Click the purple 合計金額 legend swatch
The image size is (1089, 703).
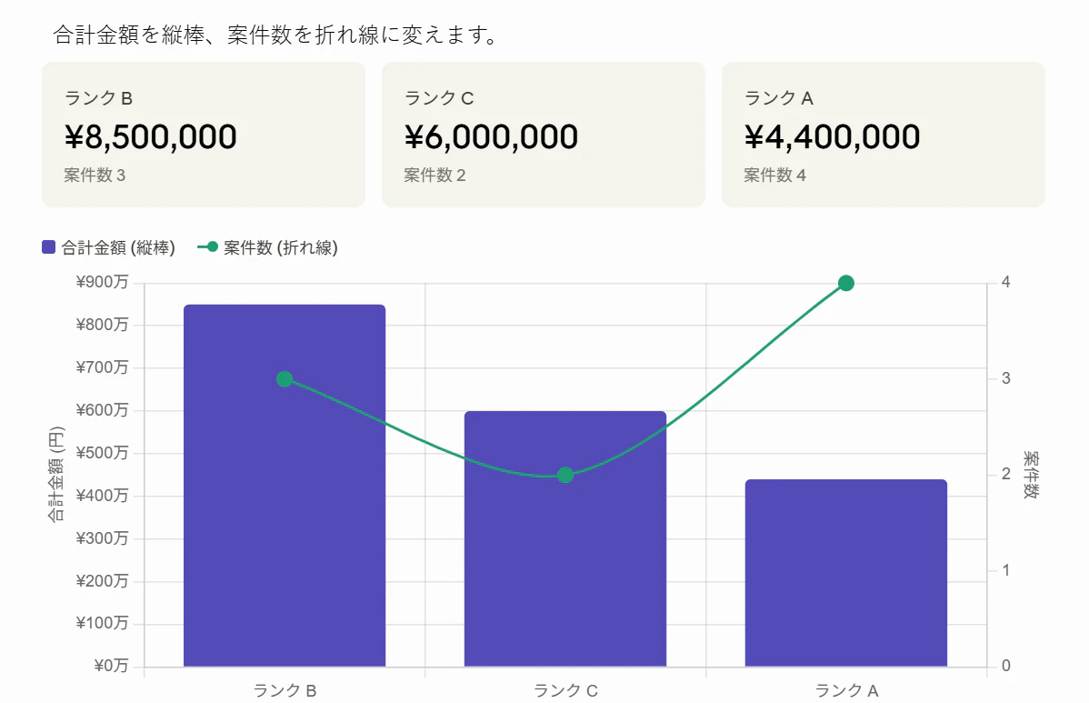click(48, 247)
